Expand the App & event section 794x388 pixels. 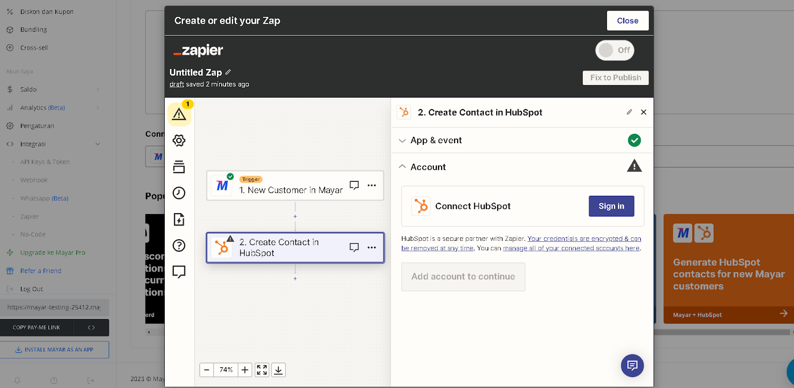click(x=522, y=140)
